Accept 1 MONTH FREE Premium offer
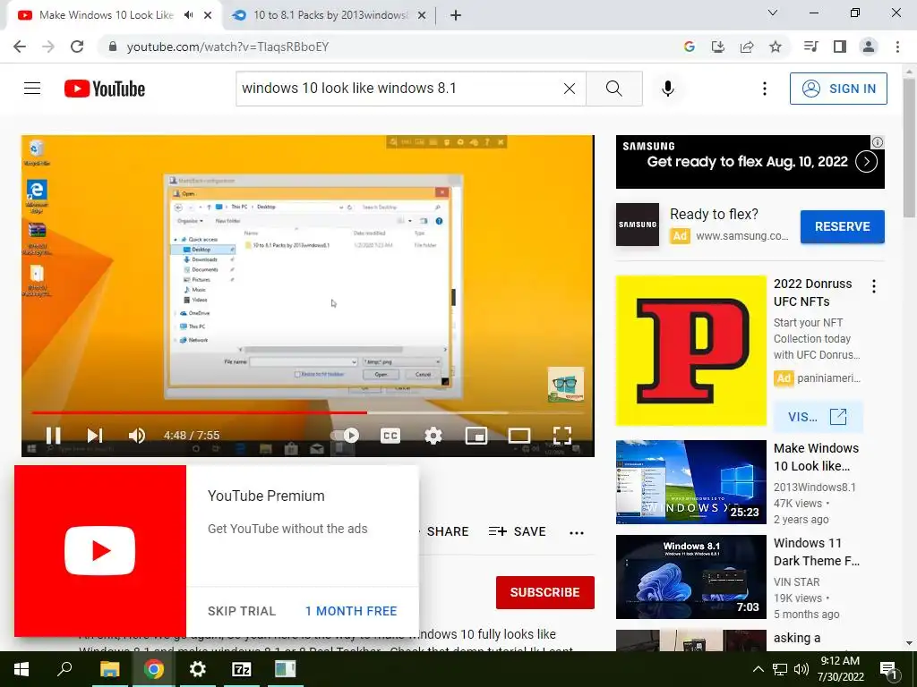This screenshot has height=687, width=917. point(351,611)
